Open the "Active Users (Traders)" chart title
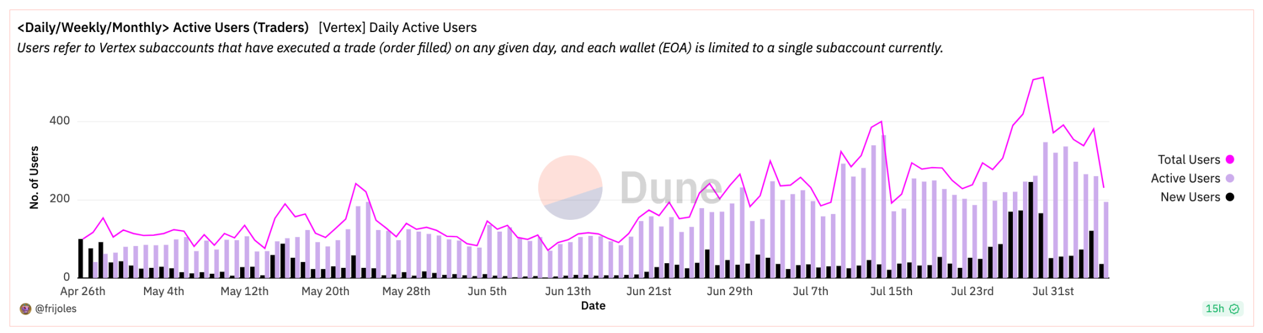The image size is (1263, 333). coord(163,27)
